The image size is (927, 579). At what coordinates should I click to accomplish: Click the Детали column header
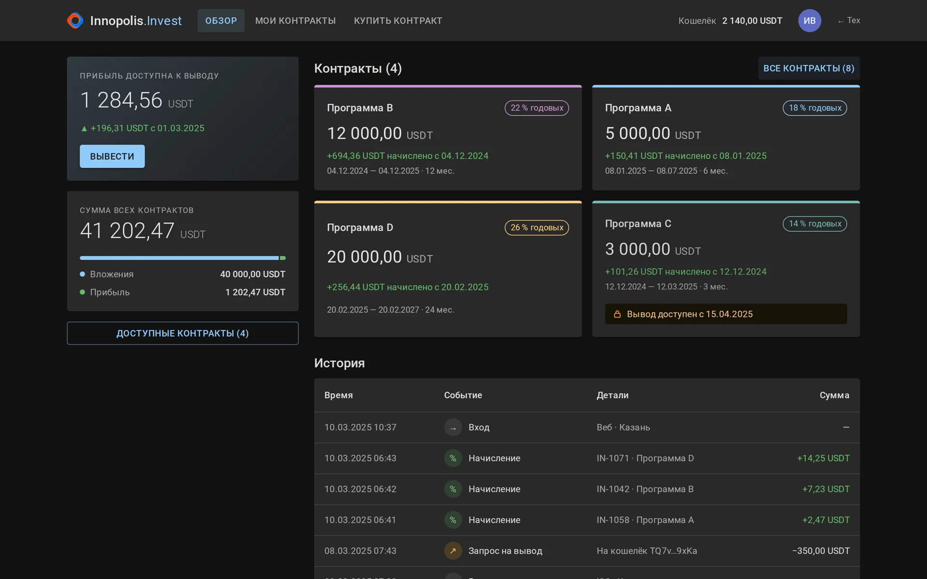coord(612,395)
